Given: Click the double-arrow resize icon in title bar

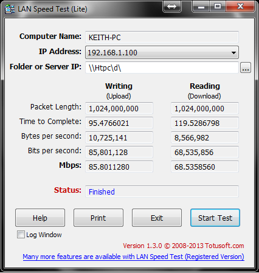Looking at the screenshot, I should [172, 7].
